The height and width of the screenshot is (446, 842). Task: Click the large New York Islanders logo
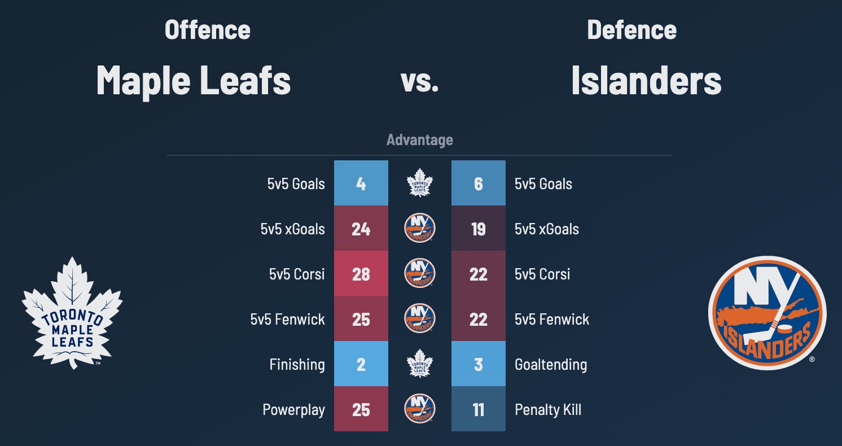767,312
